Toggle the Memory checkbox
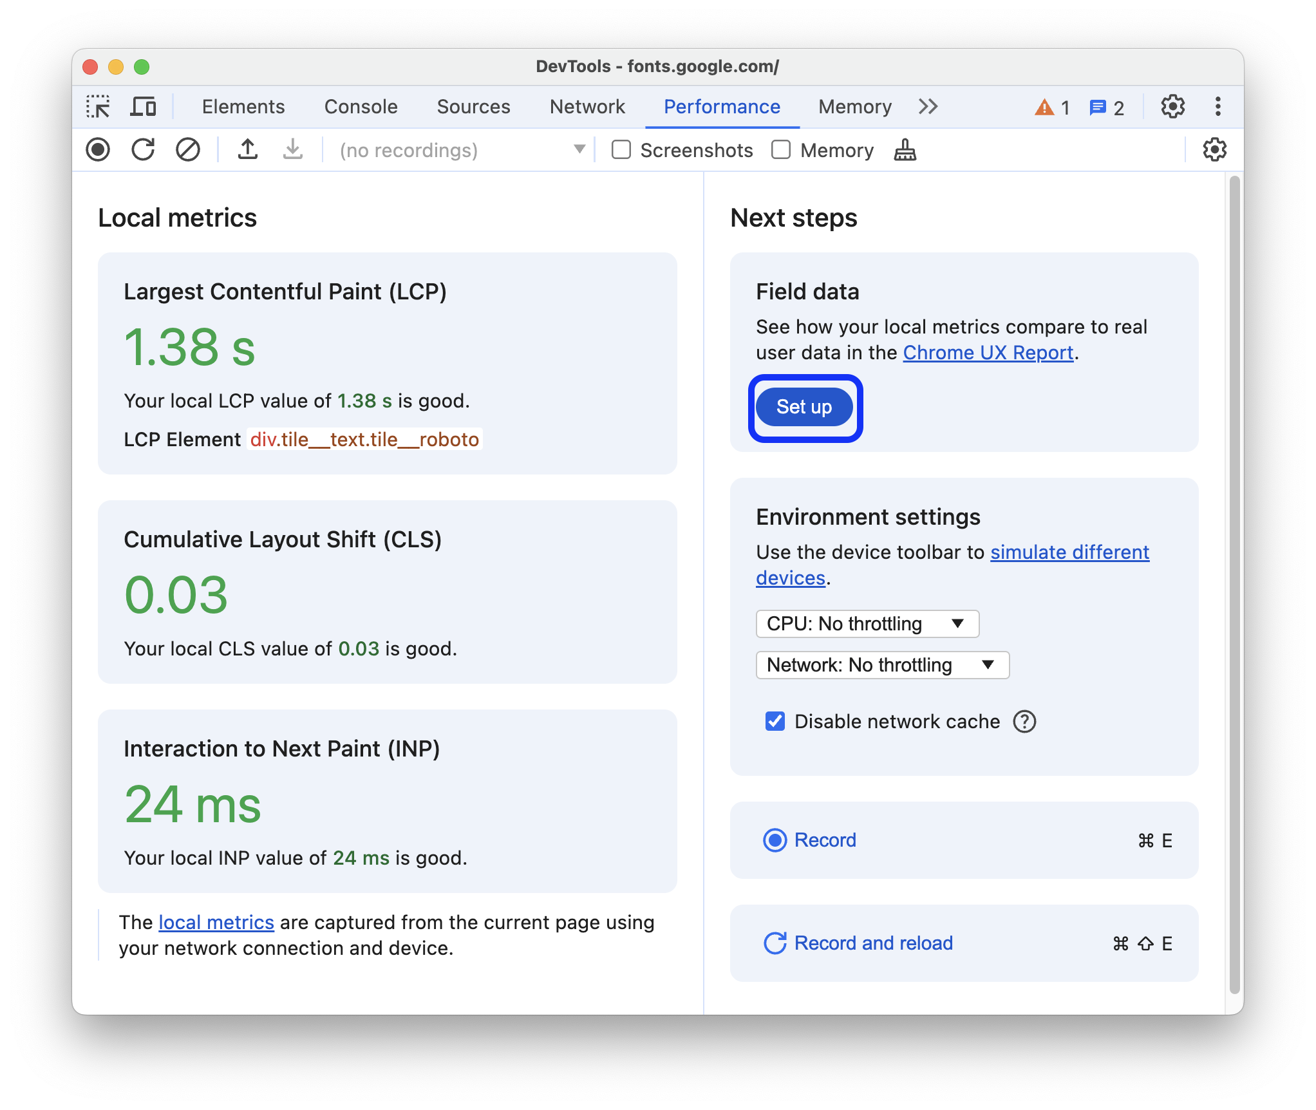Image resolution: width=1316 pixels, height=1110 pixels. click(778, 151)
